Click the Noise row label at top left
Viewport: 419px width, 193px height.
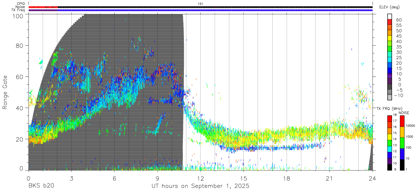tap(20, 7)
